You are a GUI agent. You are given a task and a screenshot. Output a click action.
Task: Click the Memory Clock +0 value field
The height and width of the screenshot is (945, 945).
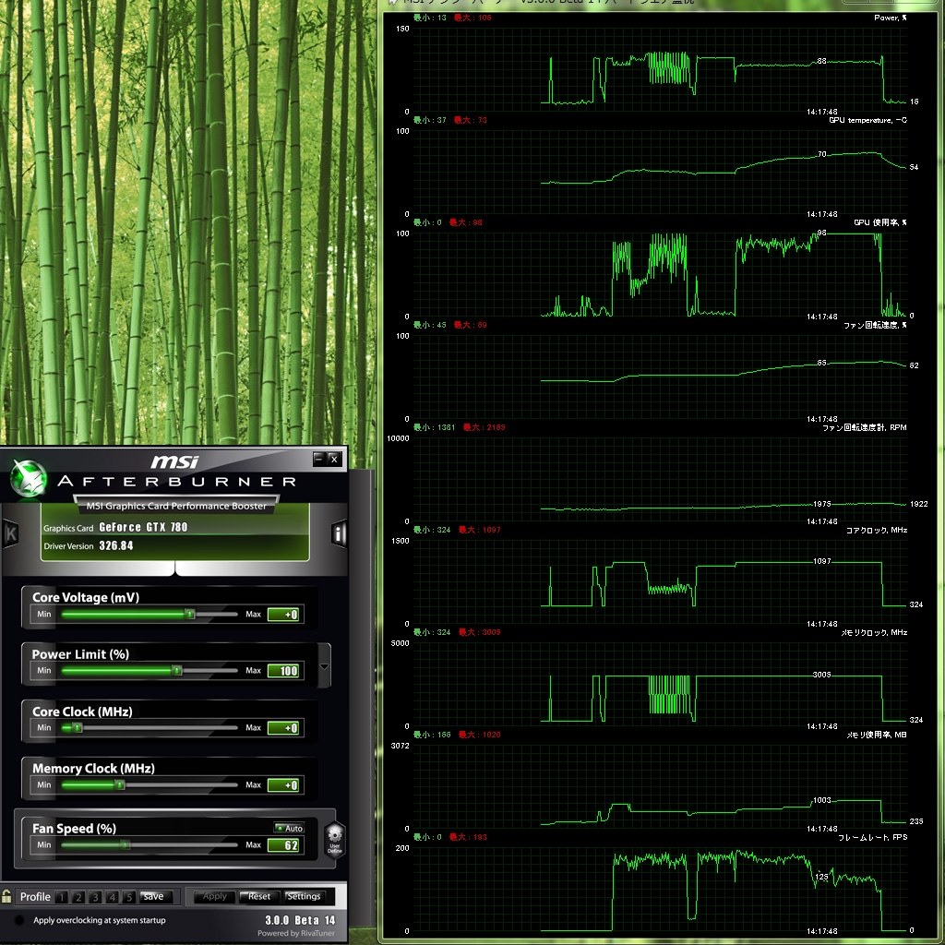click(x=283, y=785)
